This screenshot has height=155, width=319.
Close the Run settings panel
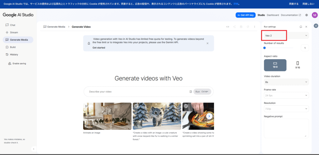[306, 27]
